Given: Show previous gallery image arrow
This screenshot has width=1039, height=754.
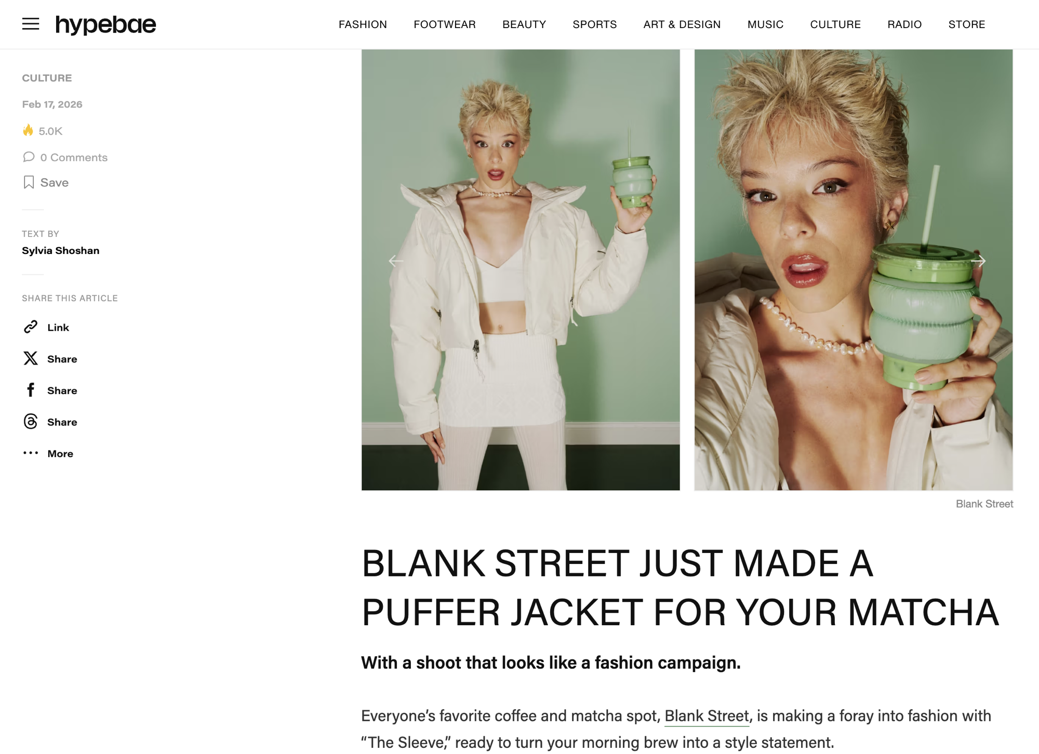Looking at the screenshot, I should point(396,261).
